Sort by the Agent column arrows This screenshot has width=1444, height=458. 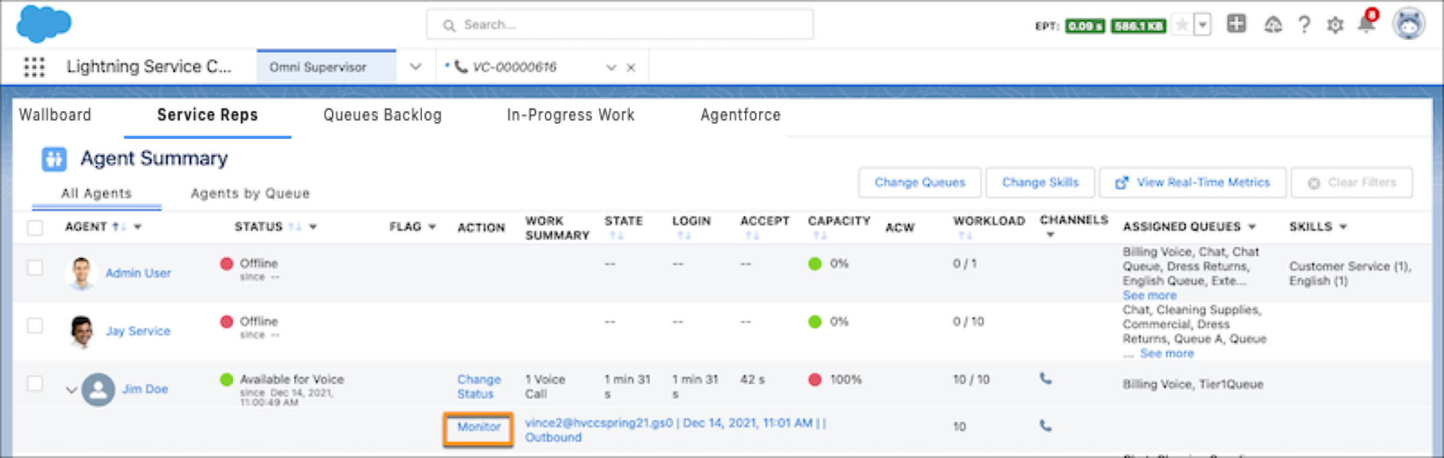point(119,227)
